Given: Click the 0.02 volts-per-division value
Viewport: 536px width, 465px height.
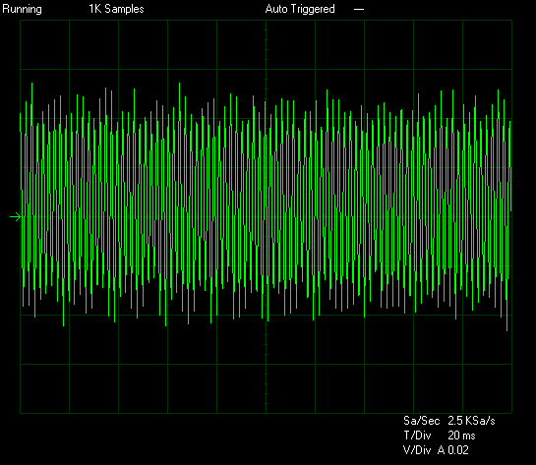Looking at the screenshot, I should [x=458, y=450].
